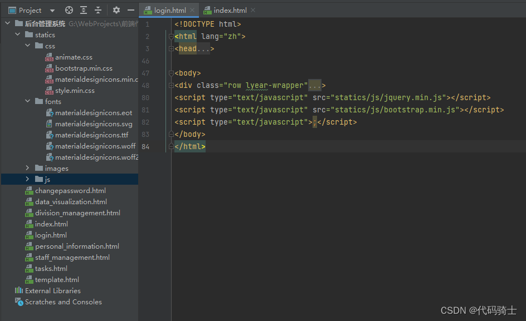Image resolution: width=526 pixels, height=321 pixels.
Task: Click the locate/select opened file icon
Action: pyautogui.click(x=69, y=11)
